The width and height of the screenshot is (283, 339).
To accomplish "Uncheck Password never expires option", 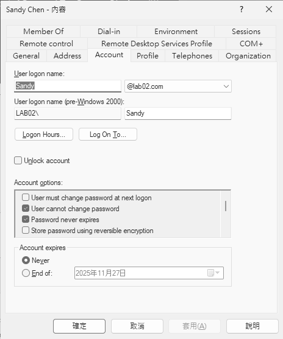I will coord(26,220).
